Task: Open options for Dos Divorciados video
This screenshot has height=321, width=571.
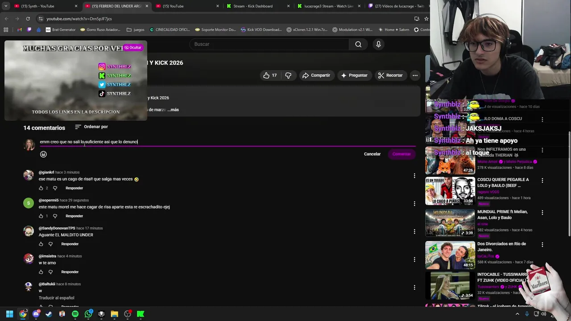Action: coord(542,245)
